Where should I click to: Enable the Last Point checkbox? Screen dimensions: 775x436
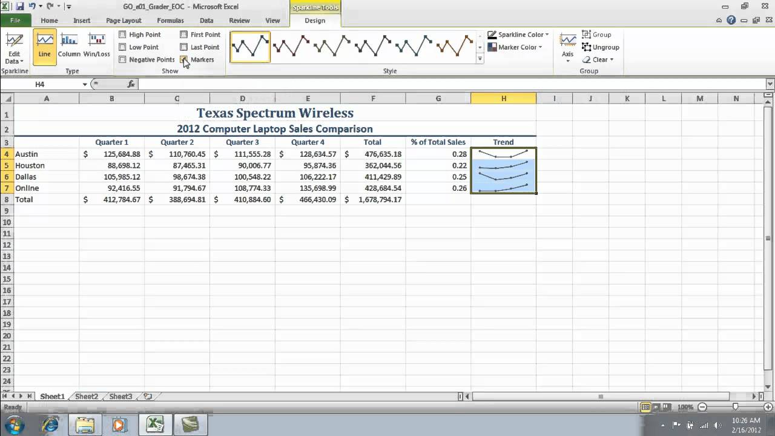(x=184, y=47)
